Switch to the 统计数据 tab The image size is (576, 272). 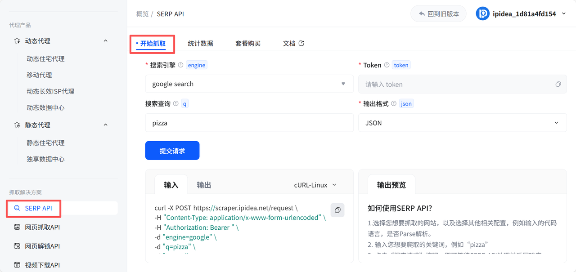200,44
